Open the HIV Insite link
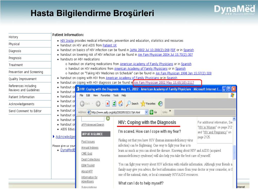This screenshot has height=193, width=258. pyautogui.click(x=67, y=40)
